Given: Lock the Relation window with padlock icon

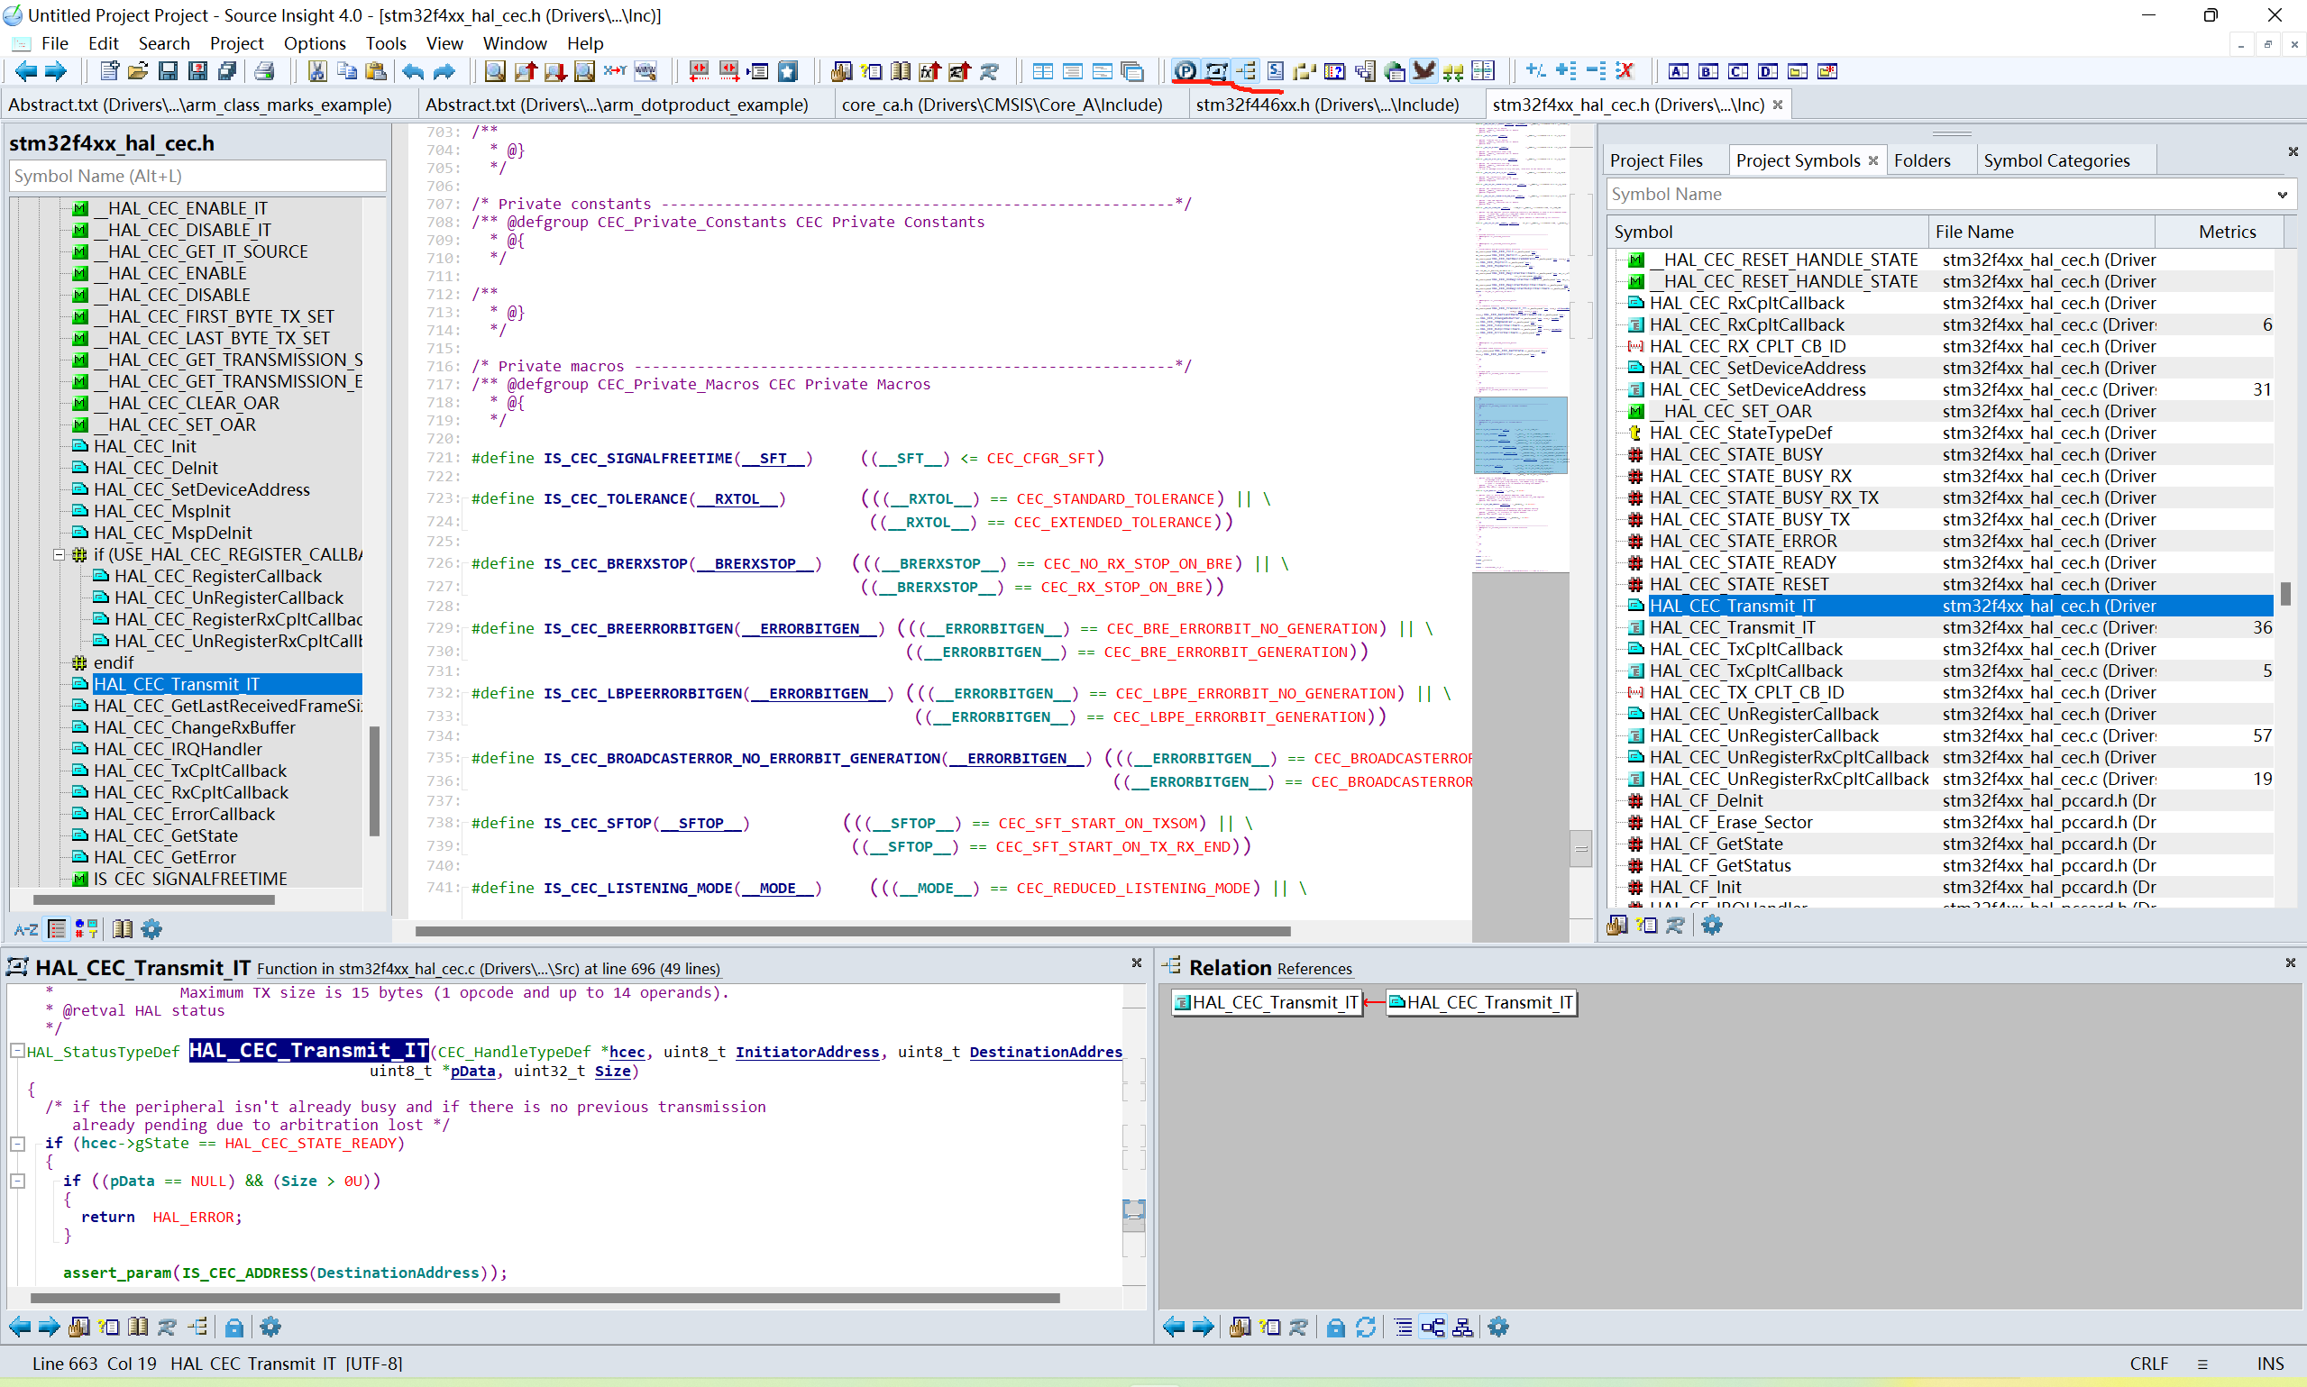Looking at the screenshot, I should tap(1336, 1328).
